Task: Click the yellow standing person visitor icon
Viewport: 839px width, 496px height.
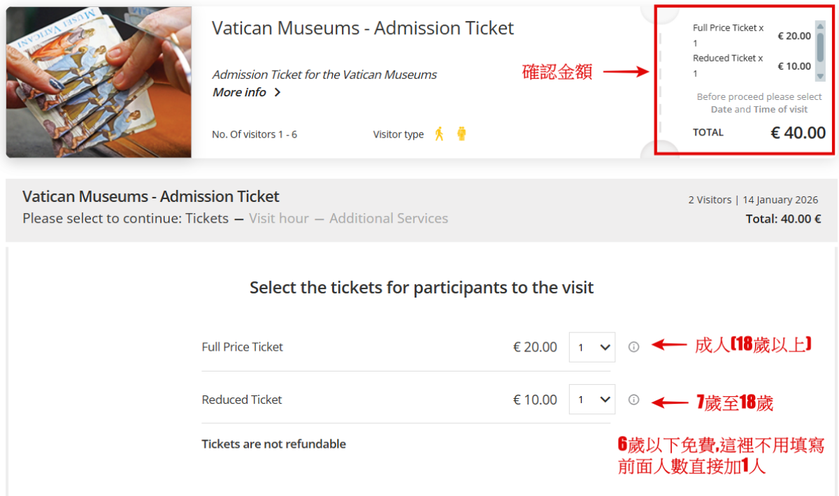Action: [x=461, y=133]
